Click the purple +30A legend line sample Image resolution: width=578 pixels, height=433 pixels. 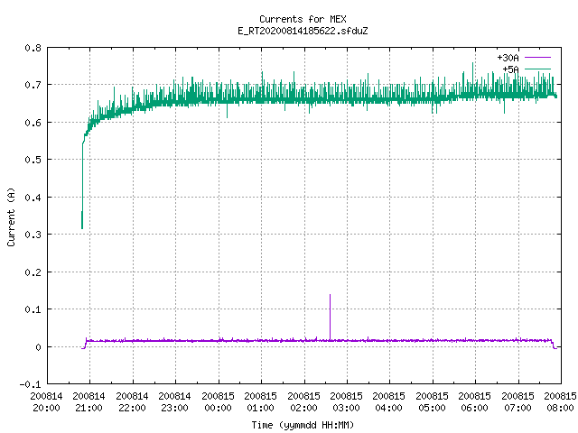[x=537, y=58]
